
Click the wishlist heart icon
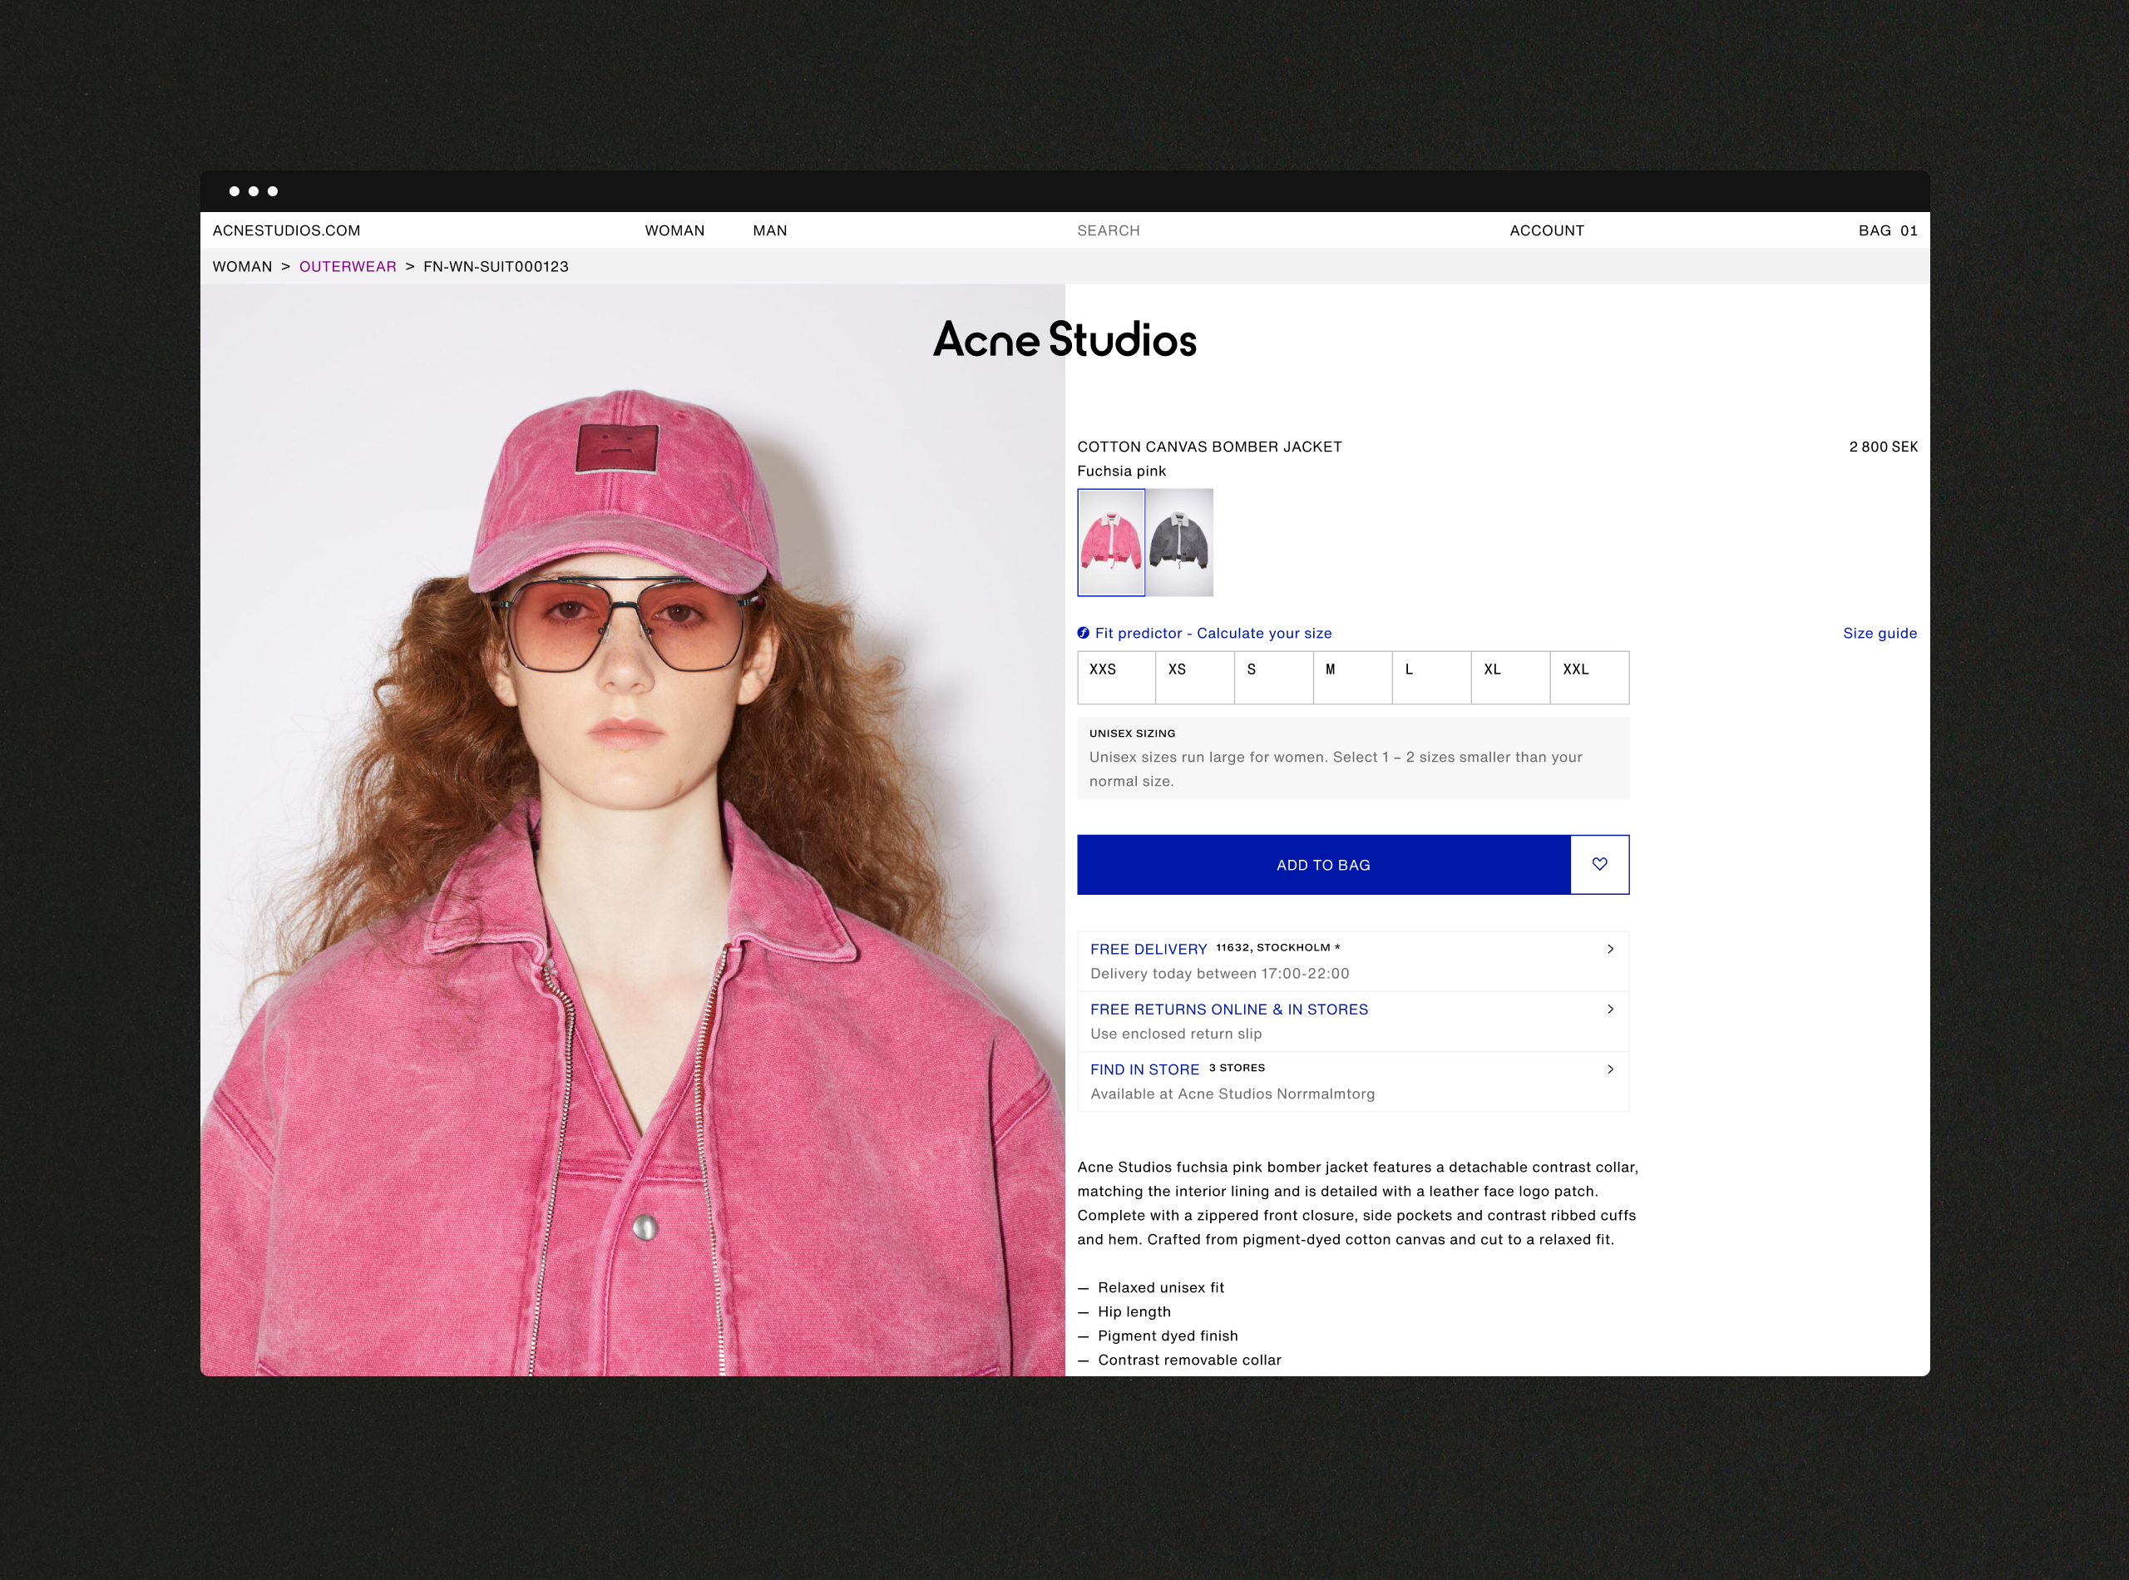click(x=1599, y=865)
